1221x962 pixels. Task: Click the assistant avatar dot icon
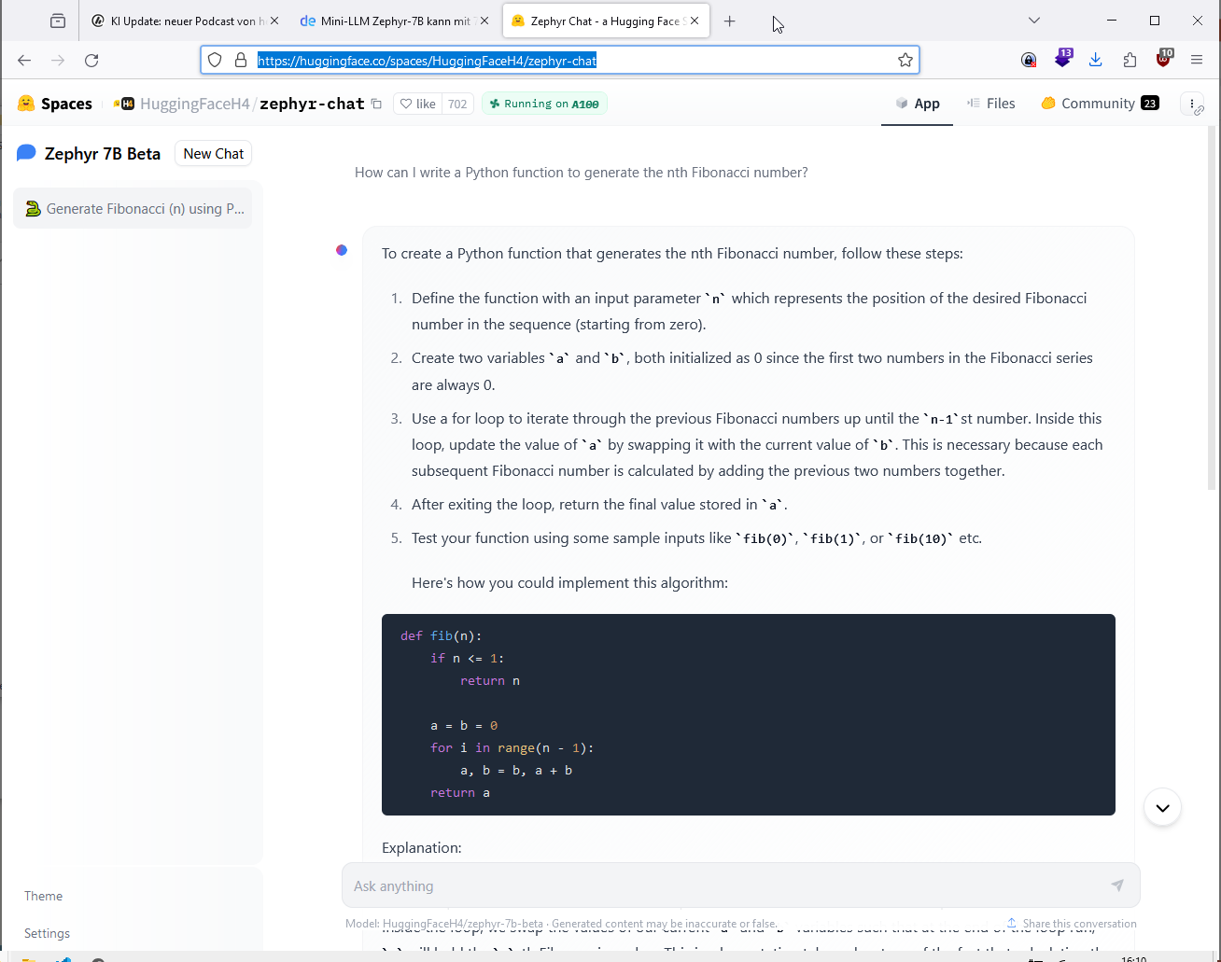click(x=342, y=250)
